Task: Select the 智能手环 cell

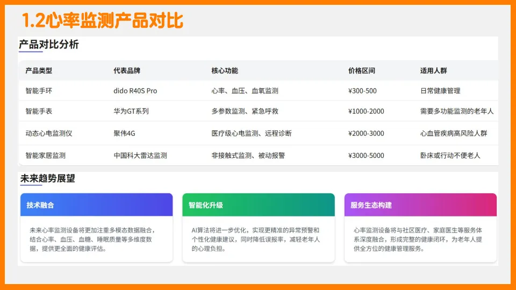Action: (x=39, y=91)
